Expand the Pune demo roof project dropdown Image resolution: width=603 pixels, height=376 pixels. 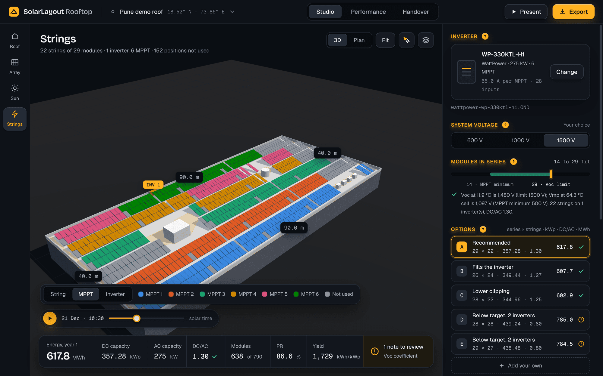[232, 12]
